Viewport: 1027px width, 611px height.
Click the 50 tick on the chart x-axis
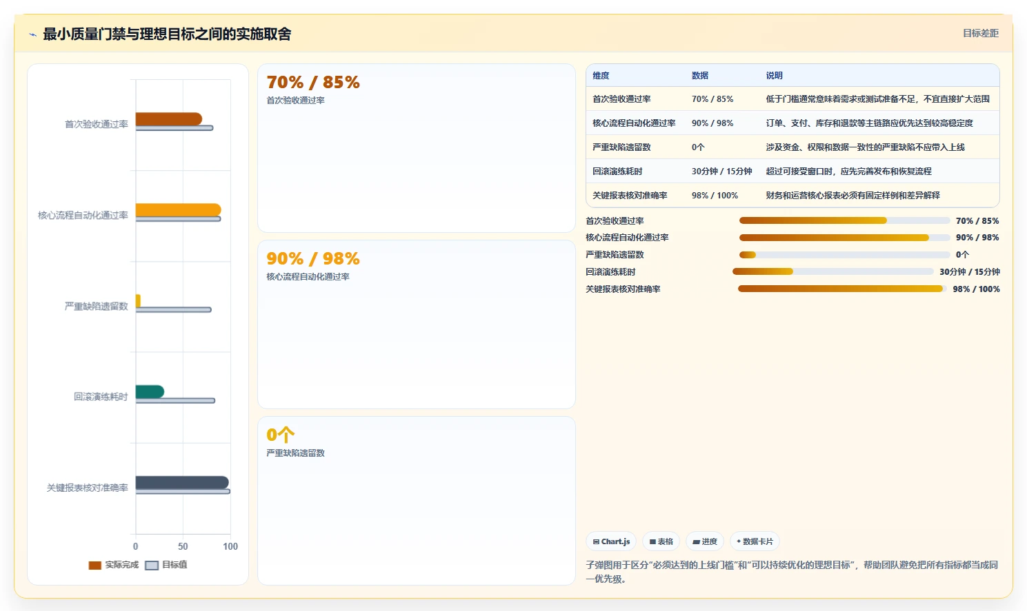pos(183,546)
